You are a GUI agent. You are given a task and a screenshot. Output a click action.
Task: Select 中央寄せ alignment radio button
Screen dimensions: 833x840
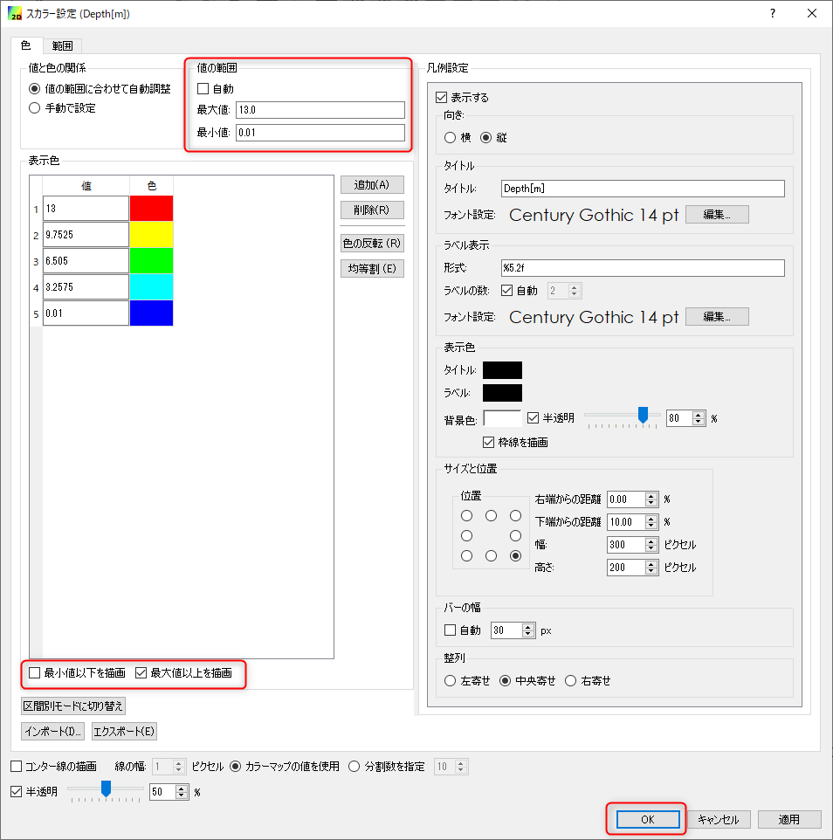(x=505, y=681)
